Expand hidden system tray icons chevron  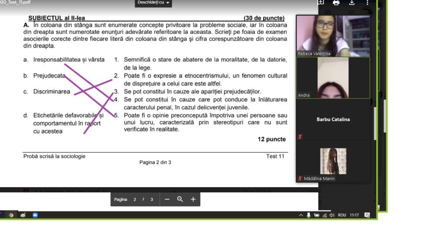coord(301,215)
